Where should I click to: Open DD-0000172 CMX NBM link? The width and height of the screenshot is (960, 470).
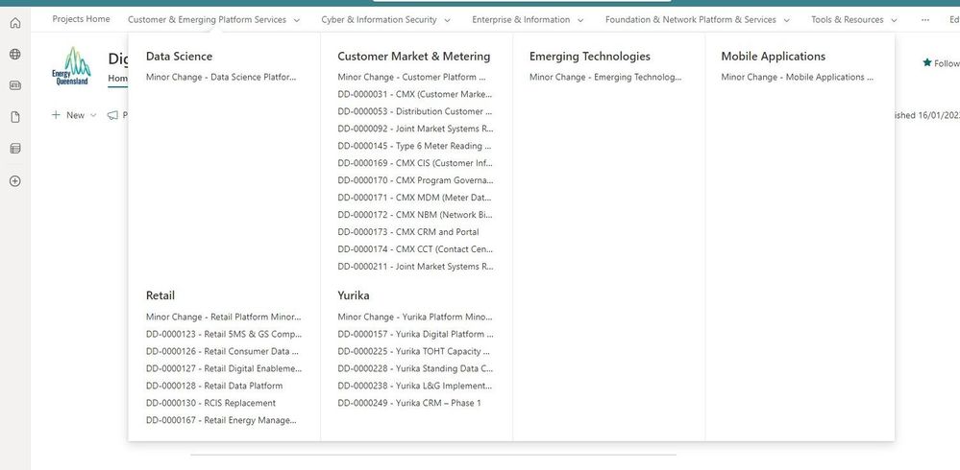coord(415,215)
